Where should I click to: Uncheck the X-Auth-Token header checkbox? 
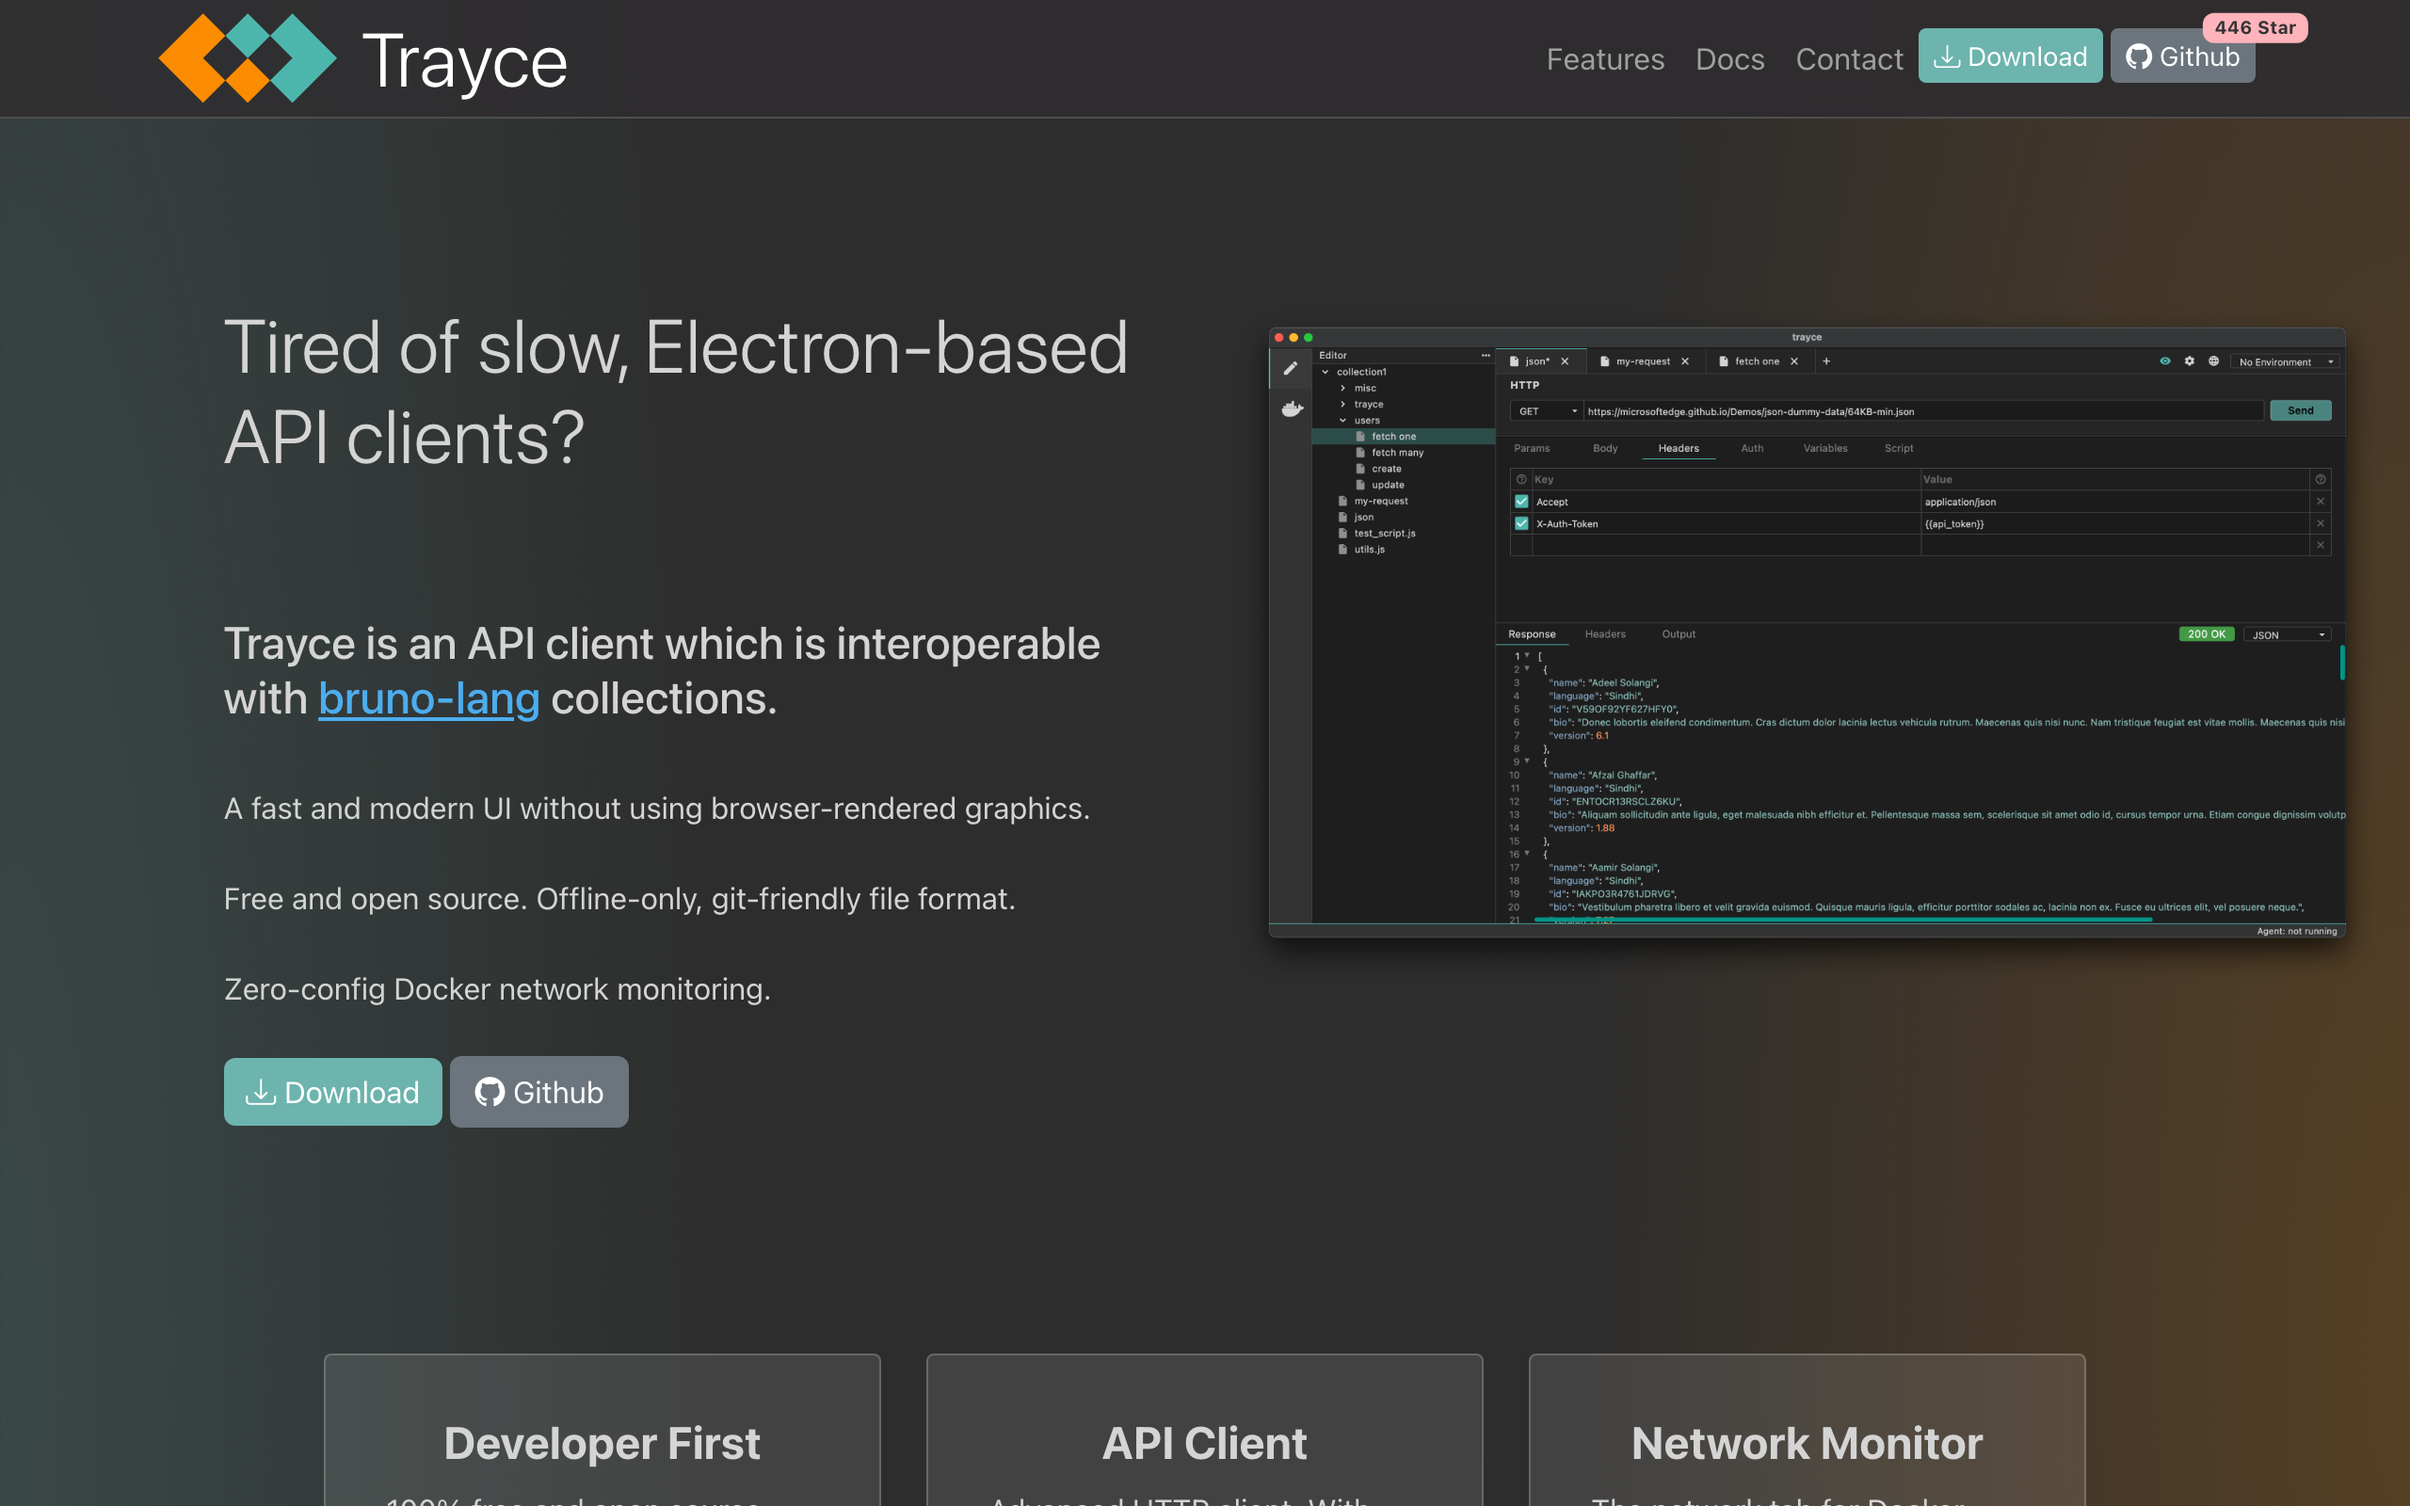tap(1520, 524)
